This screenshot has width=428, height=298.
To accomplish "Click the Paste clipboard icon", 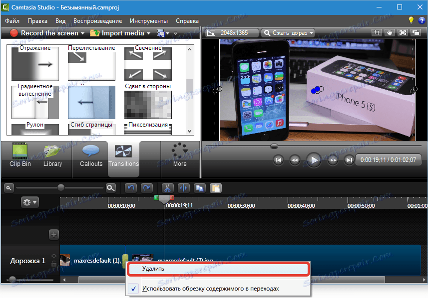I will (216, 188).
